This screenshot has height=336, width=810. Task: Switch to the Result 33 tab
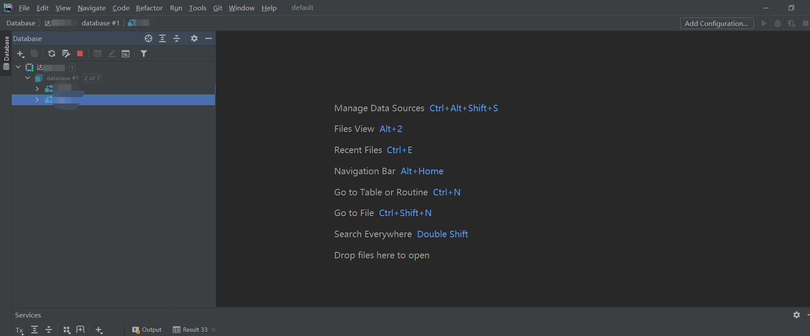click(x=190, y=330)
